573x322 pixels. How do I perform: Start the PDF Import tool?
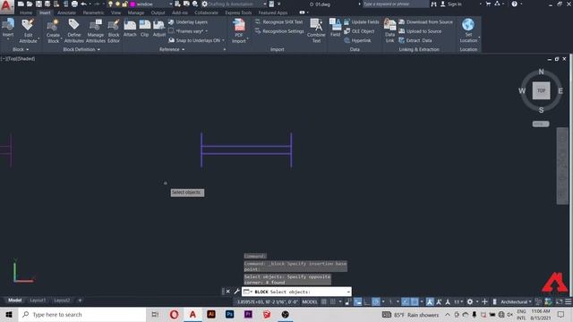(x=239, y=31)
